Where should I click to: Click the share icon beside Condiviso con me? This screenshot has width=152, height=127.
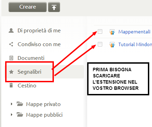(11, 44)
